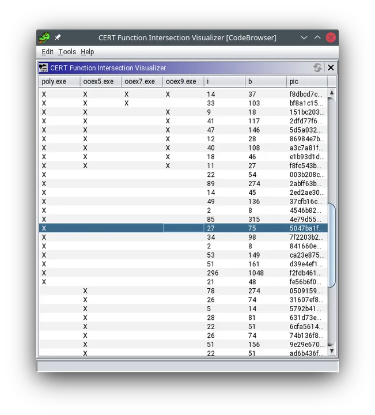Click hash cell e1b93d1d...
375x415 pixels.
point(307,157)
